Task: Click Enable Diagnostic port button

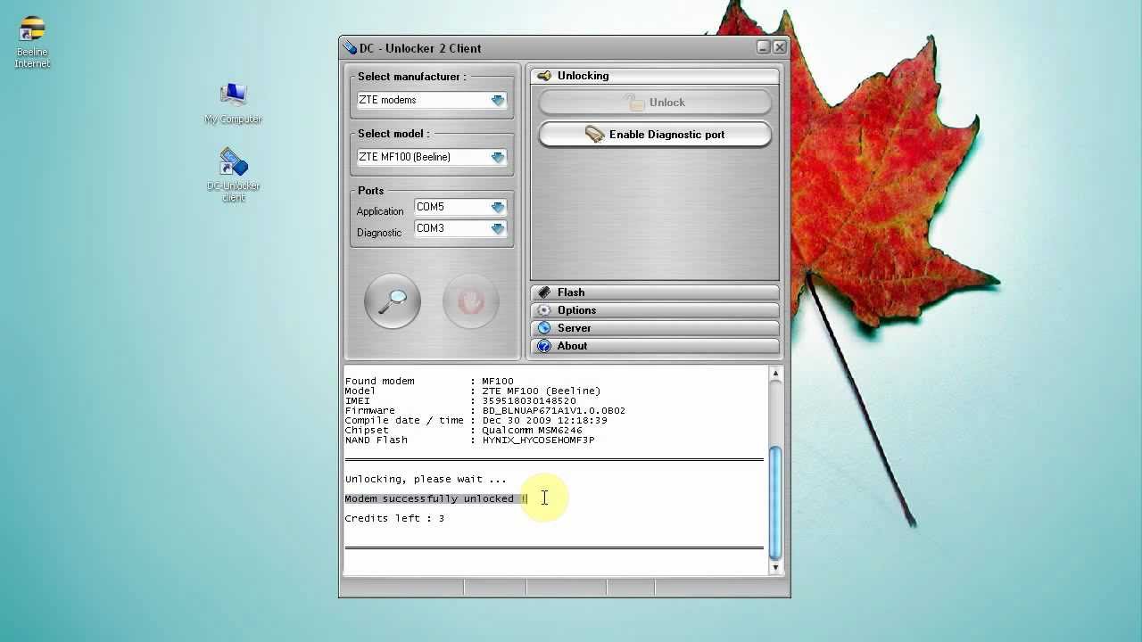Action: [655, 135]
